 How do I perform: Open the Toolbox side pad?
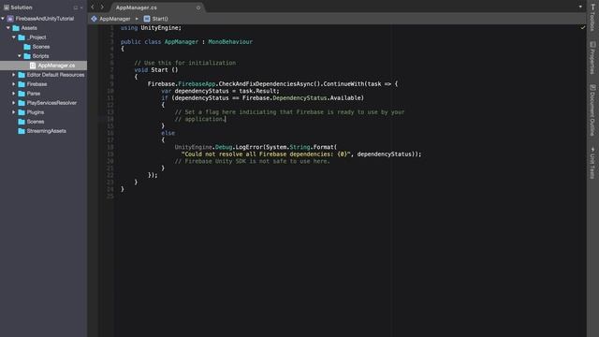coord(592,17)
